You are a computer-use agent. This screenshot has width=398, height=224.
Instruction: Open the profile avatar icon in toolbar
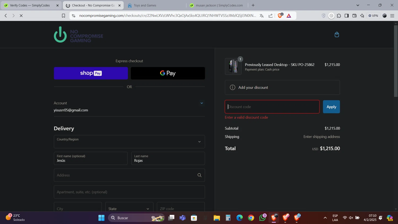coord(384,16)
